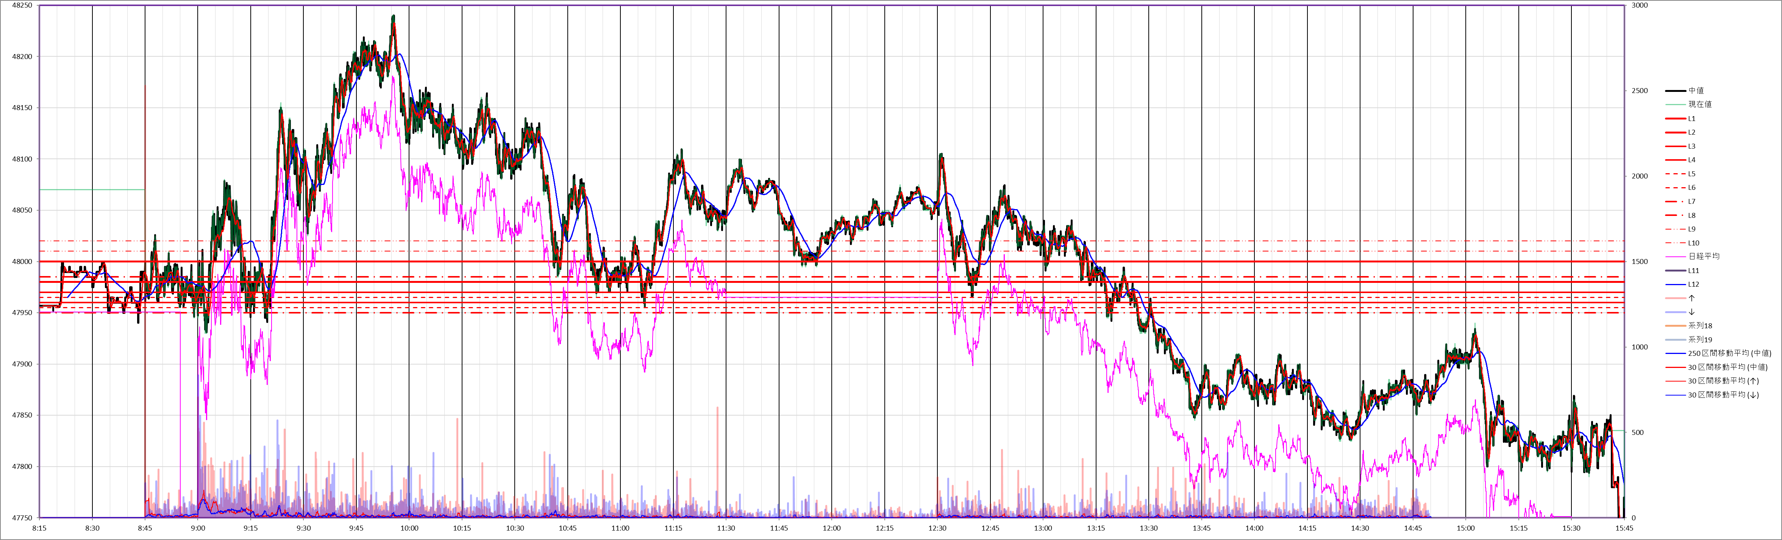
Task: Click the 15:00 label on time axis
Action: tap(1466, 528)
